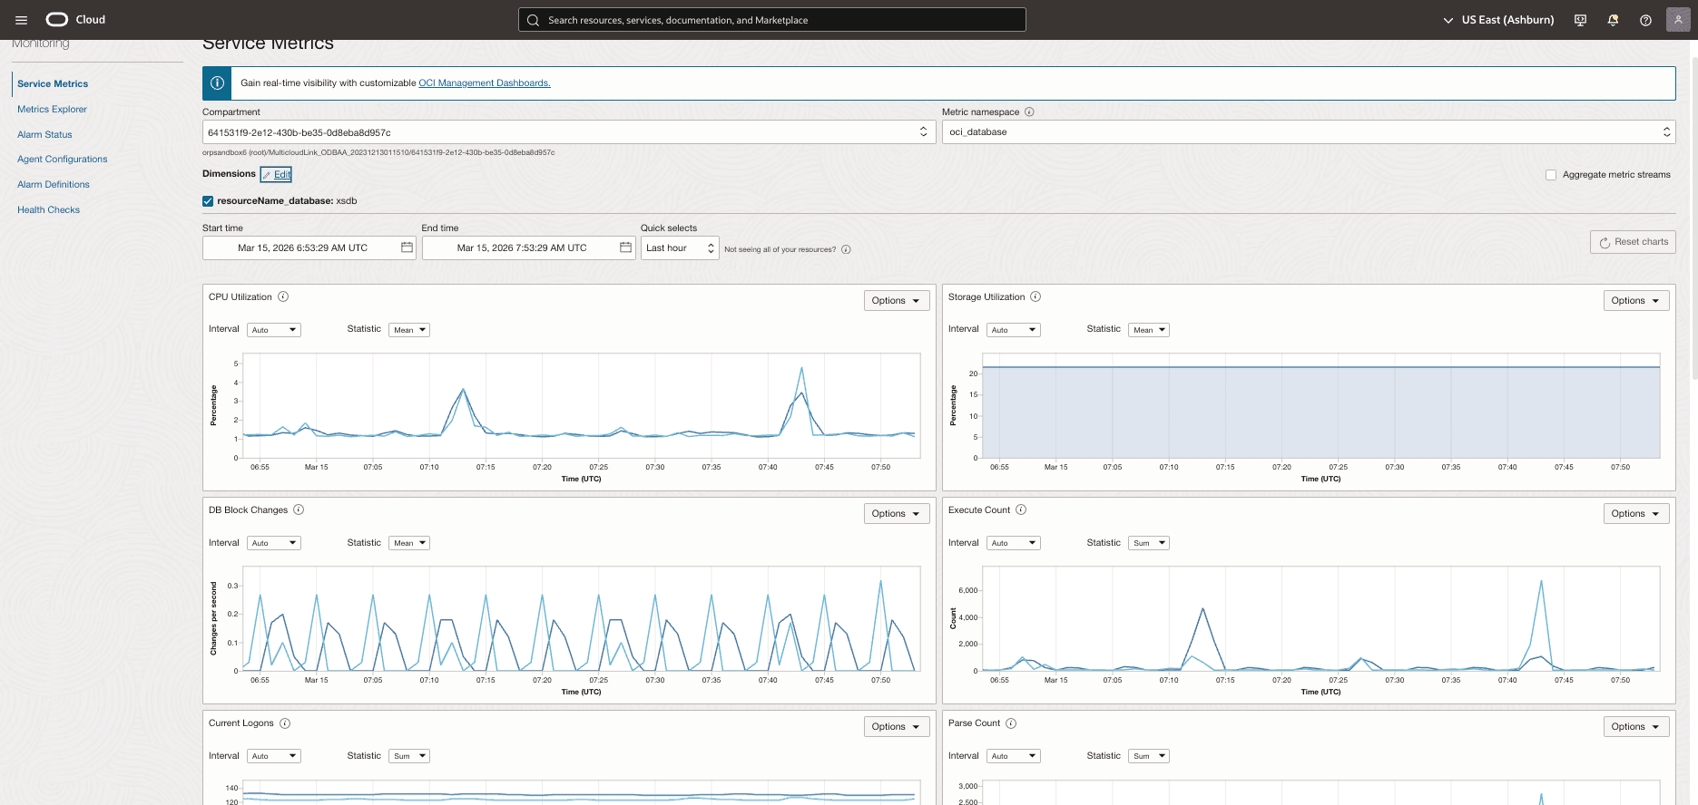
Task: Click the CPU Utilization info icon
Action: [283, 296]
